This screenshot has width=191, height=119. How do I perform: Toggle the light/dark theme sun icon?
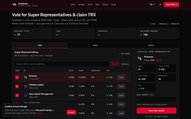coord(160,4)
